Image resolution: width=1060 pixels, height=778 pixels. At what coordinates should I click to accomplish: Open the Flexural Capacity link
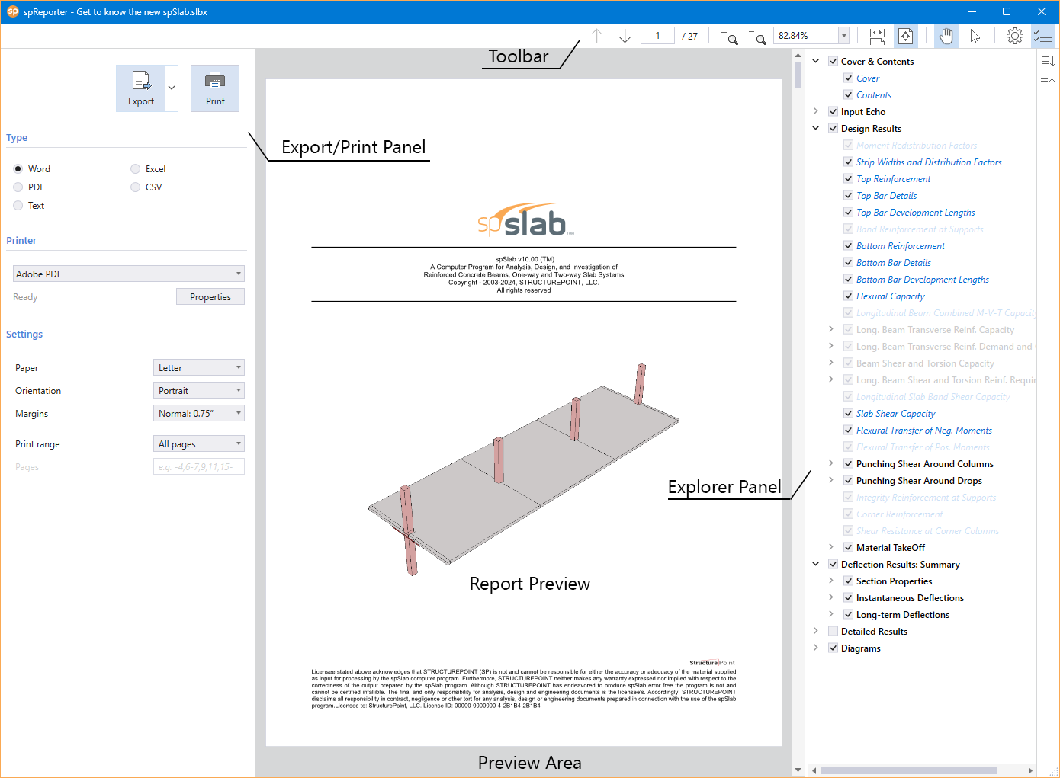890,296
